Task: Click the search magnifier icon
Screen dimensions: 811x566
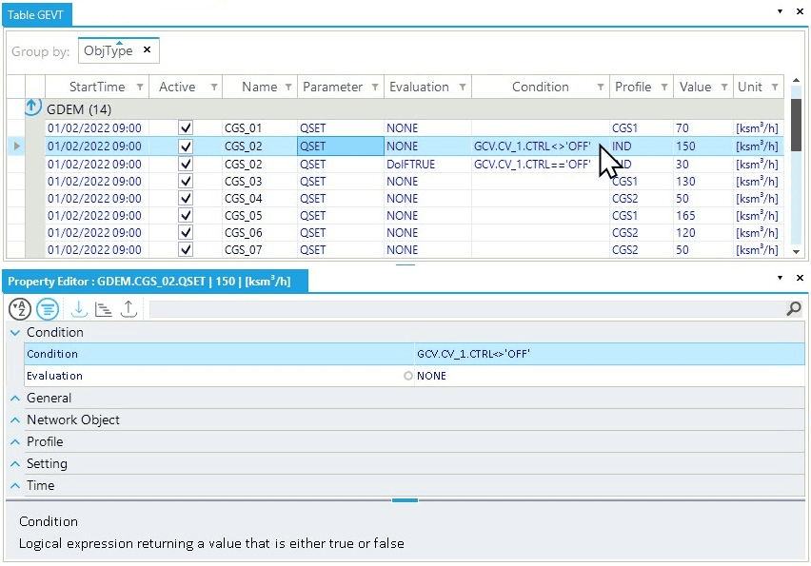Action: coord(794,309)
